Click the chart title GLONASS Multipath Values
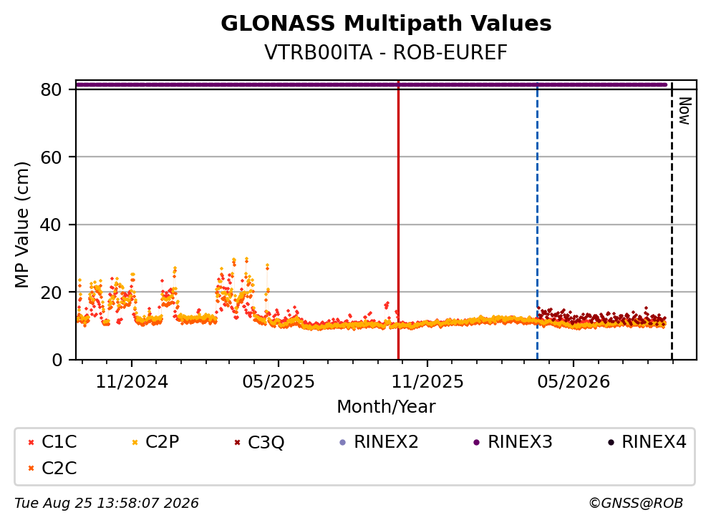The image size is (711, 525). (386, 24)
